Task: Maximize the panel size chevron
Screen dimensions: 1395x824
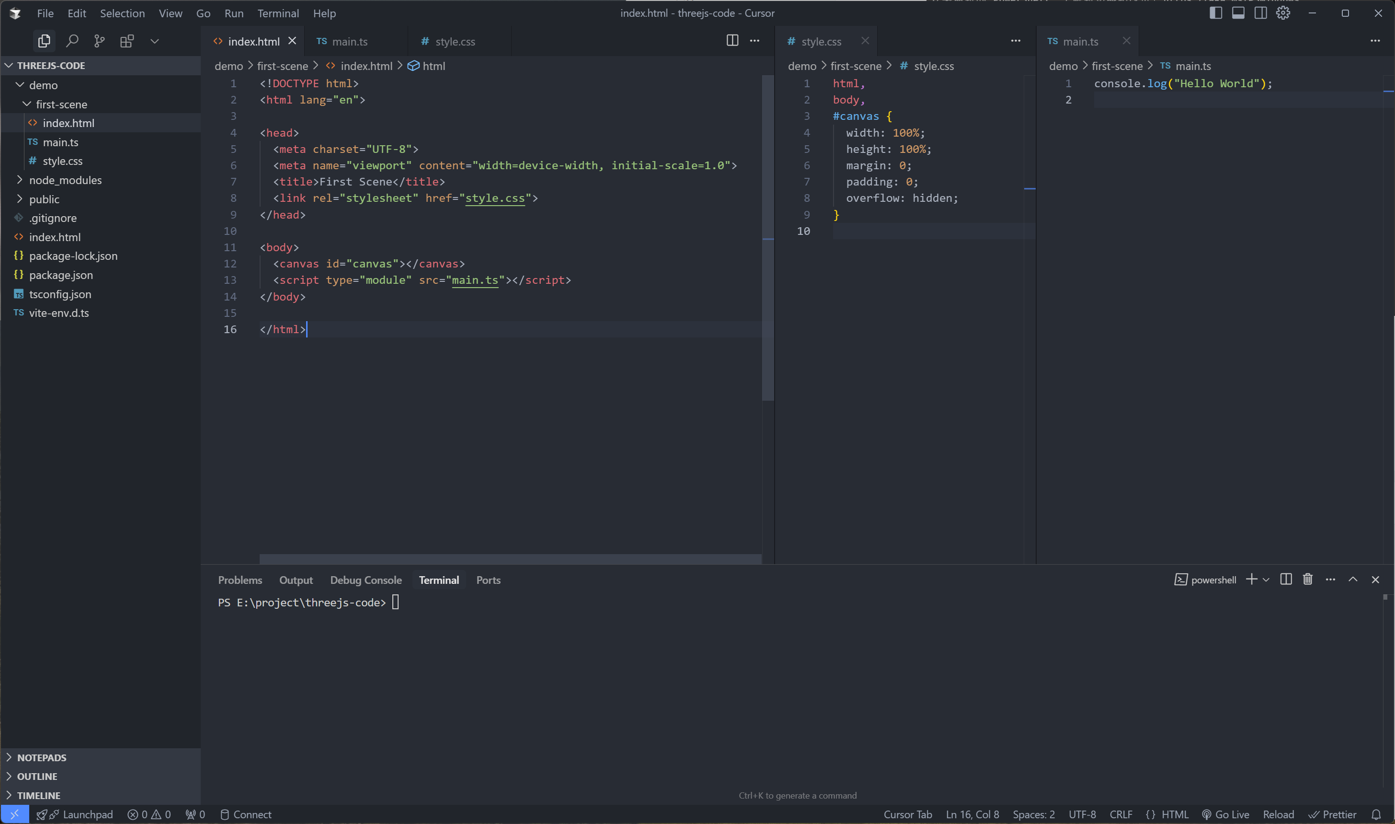Action: (1353, 579)
